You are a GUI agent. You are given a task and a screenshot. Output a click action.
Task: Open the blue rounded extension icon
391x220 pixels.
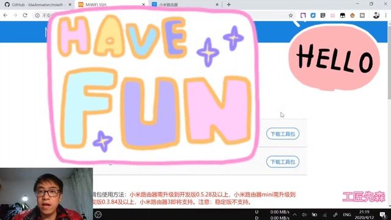pyautogui.click(x=313, y=15)
